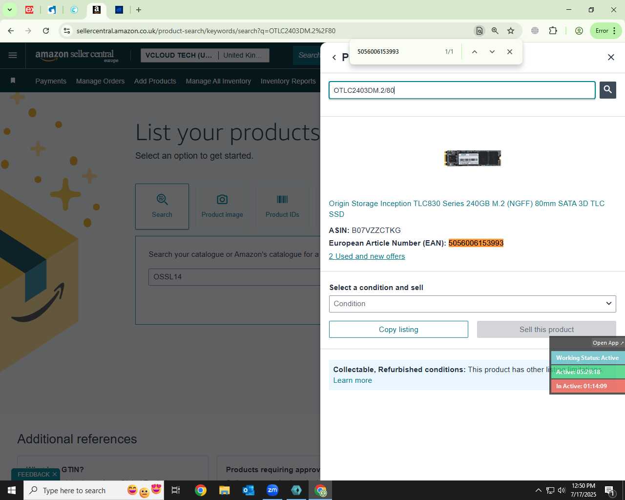Click the highlighted EAN number 5056006153993
This screenshot has width=625, height=500.
click(476, 243)
